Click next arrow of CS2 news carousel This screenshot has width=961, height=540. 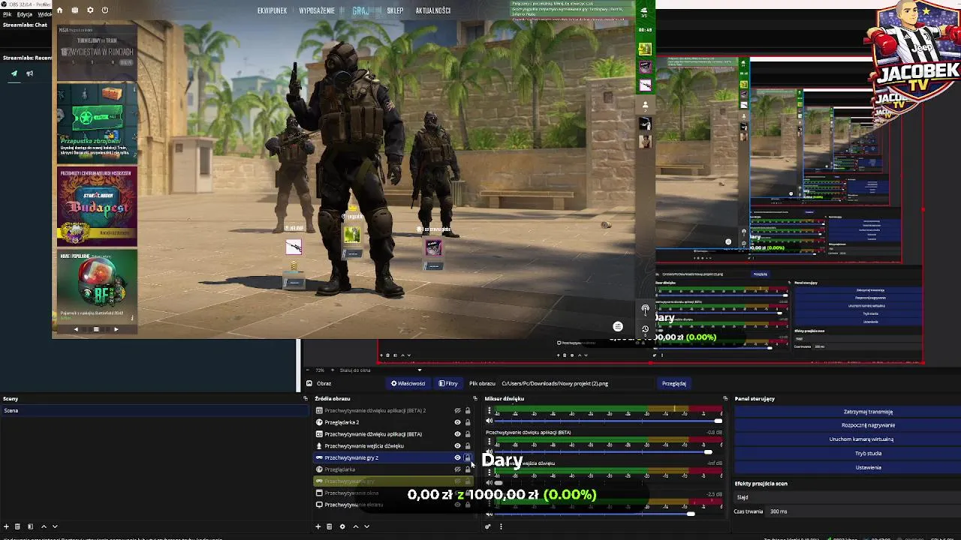coord(116,329)
